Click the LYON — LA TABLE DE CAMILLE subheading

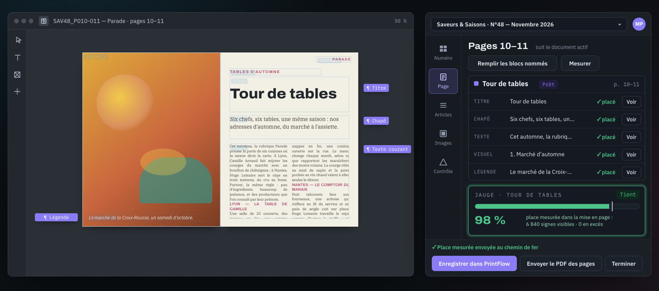(258, 207)
